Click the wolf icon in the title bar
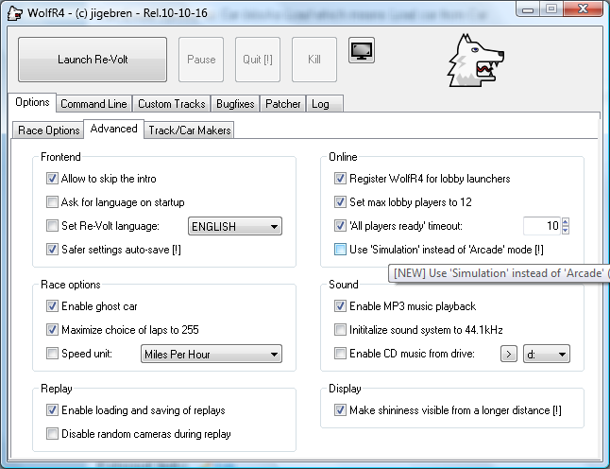The image size is (610, 469). (15, 13)
